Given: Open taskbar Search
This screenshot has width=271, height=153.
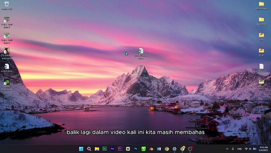Looking at the screenshot, I should pyautogui.click(x=89, y=149).
